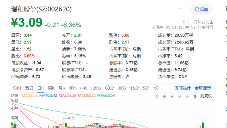227x128 pixels.
Task: Click the 均线 label beside MA values
Action: [x=15, y=95]
